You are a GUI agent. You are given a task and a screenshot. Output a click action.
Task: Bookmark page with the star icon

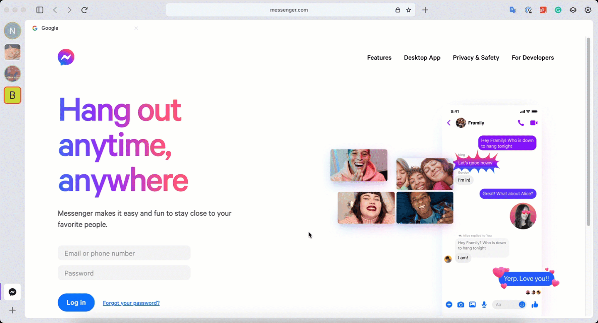tap(409, 10)
